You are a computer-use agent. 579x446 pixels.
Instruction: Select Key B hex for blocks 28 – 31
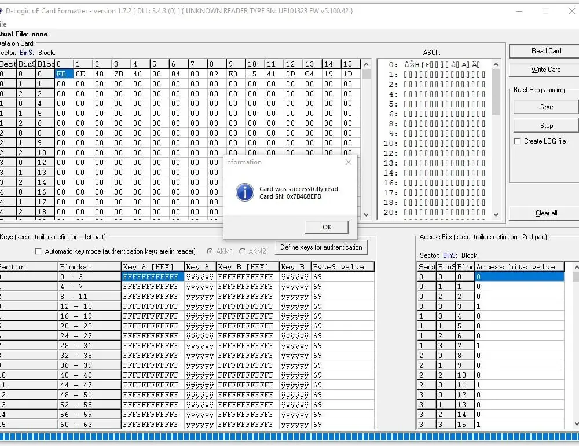click(248, 345)
